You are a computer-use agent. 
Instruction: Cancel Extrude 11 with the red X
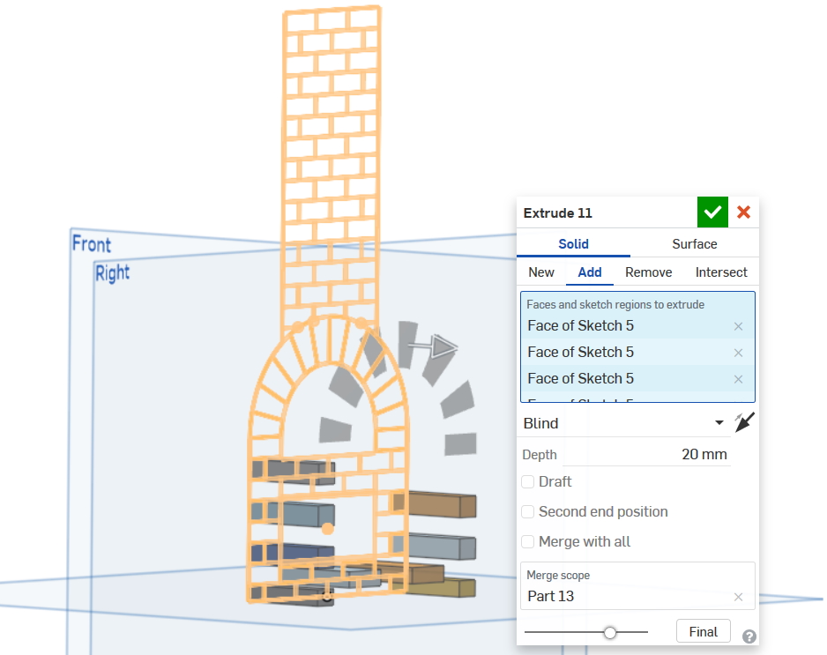743,212
